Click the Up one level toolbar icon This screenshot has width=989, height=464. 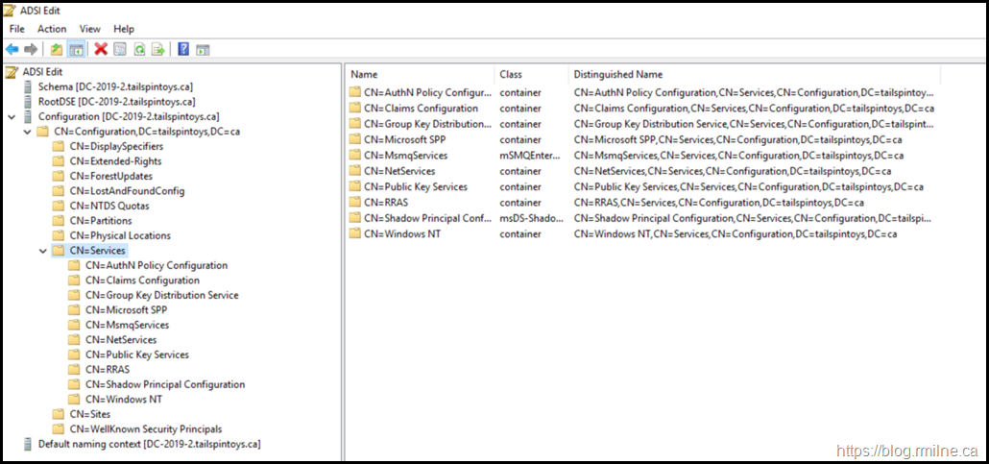57,49
